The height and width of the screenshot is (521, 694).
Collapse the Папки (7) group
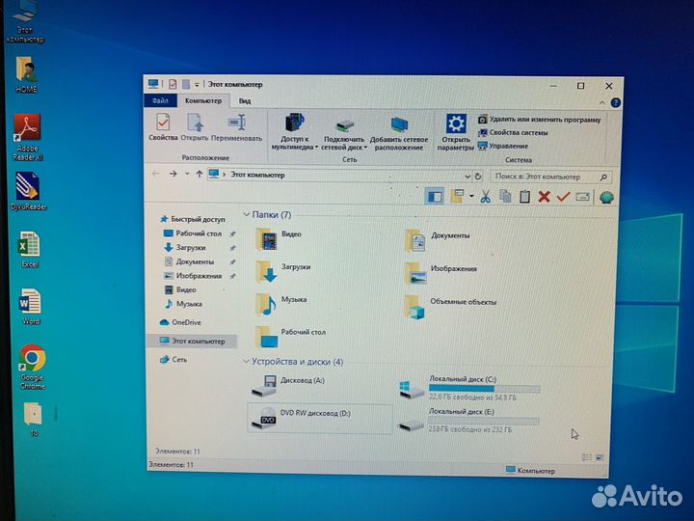[x=247, y=215]
